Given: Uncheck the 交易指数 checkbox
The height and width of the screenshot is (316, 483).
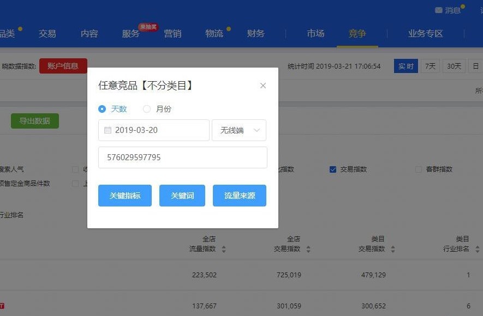Looking at the screenshot, I should (333, 169).
